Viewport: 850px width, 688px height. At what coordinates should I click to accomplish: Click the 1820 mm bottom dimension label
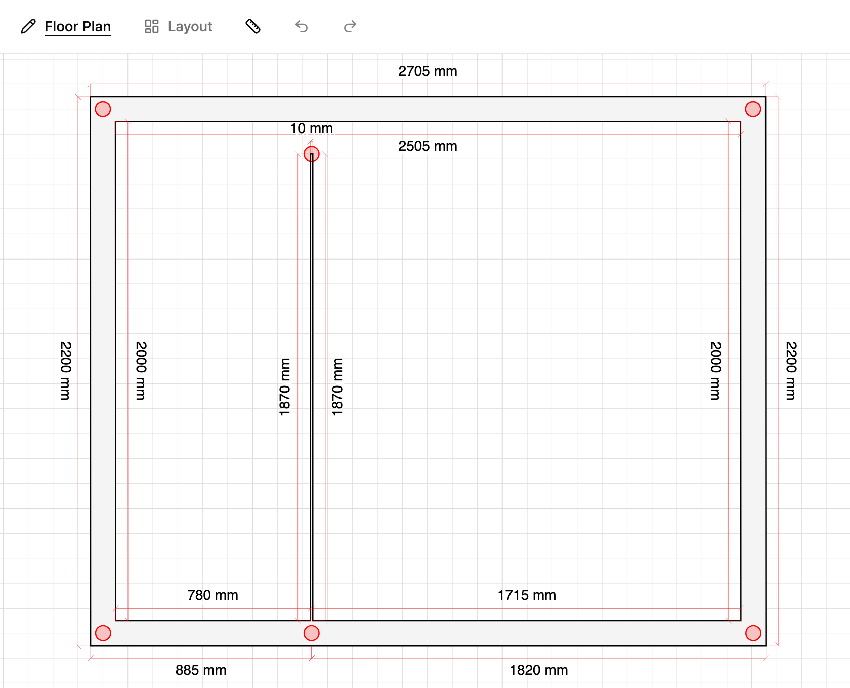pyautogui.click(x=538, y=670)
